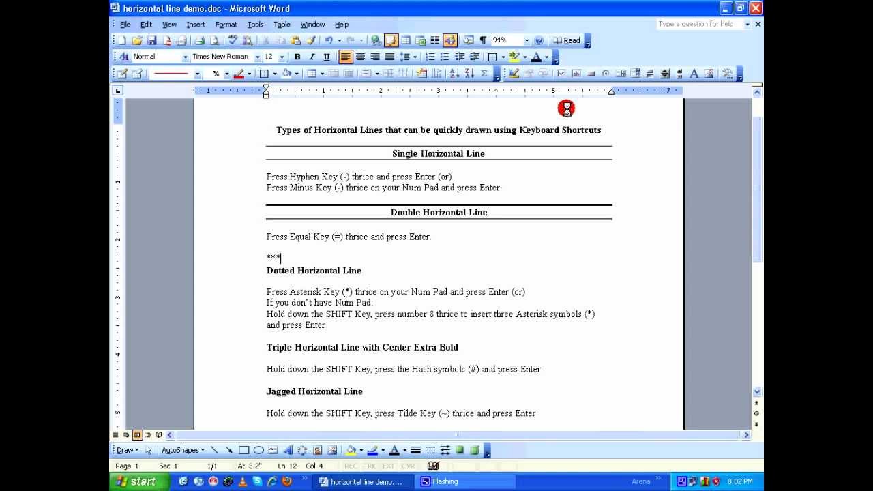This screenshot has width=873, height=491.
Task: Click the Open folder icon
Action: [136, 40]
